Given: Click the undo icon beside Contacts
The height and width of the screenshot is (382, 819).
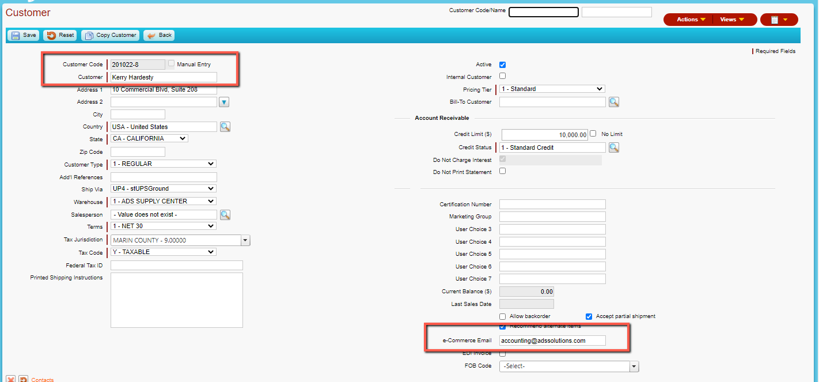Looking at the screenshot, I should click(x=23, y=379).
